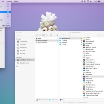Image resolution: width=104 pixels, height=104 pixels.
Task: Open the volume control in the menu bar
Action: click(x=91, y=1)
